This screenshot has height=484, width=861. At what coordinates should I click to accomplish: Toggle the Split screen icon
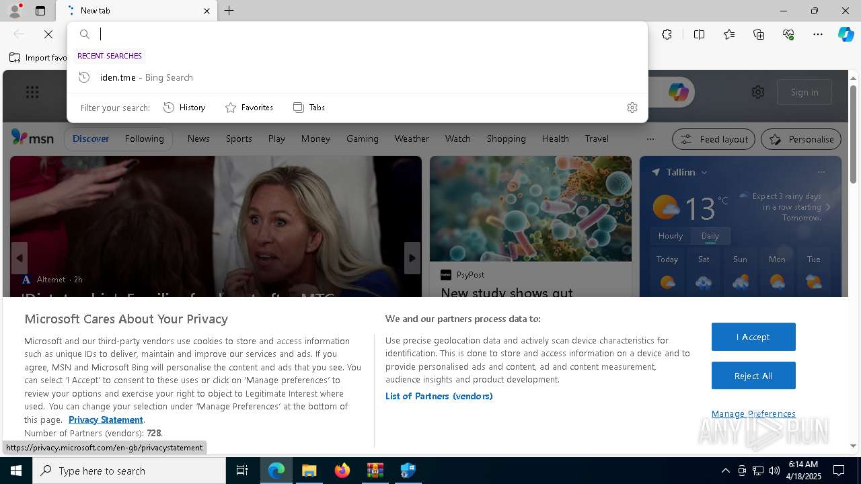[699, 34]
